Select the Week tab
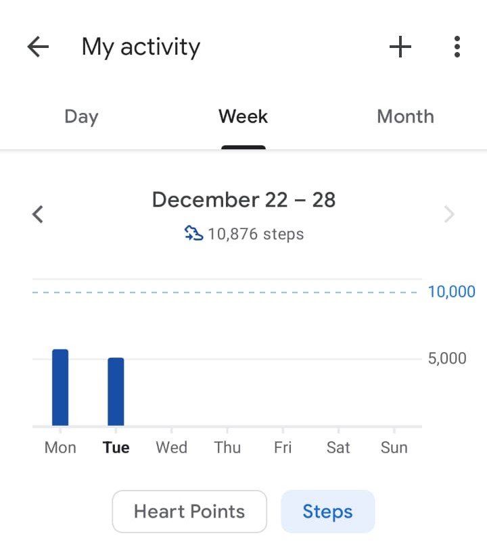This screenshot has width=487, height=544. point(243,116)
